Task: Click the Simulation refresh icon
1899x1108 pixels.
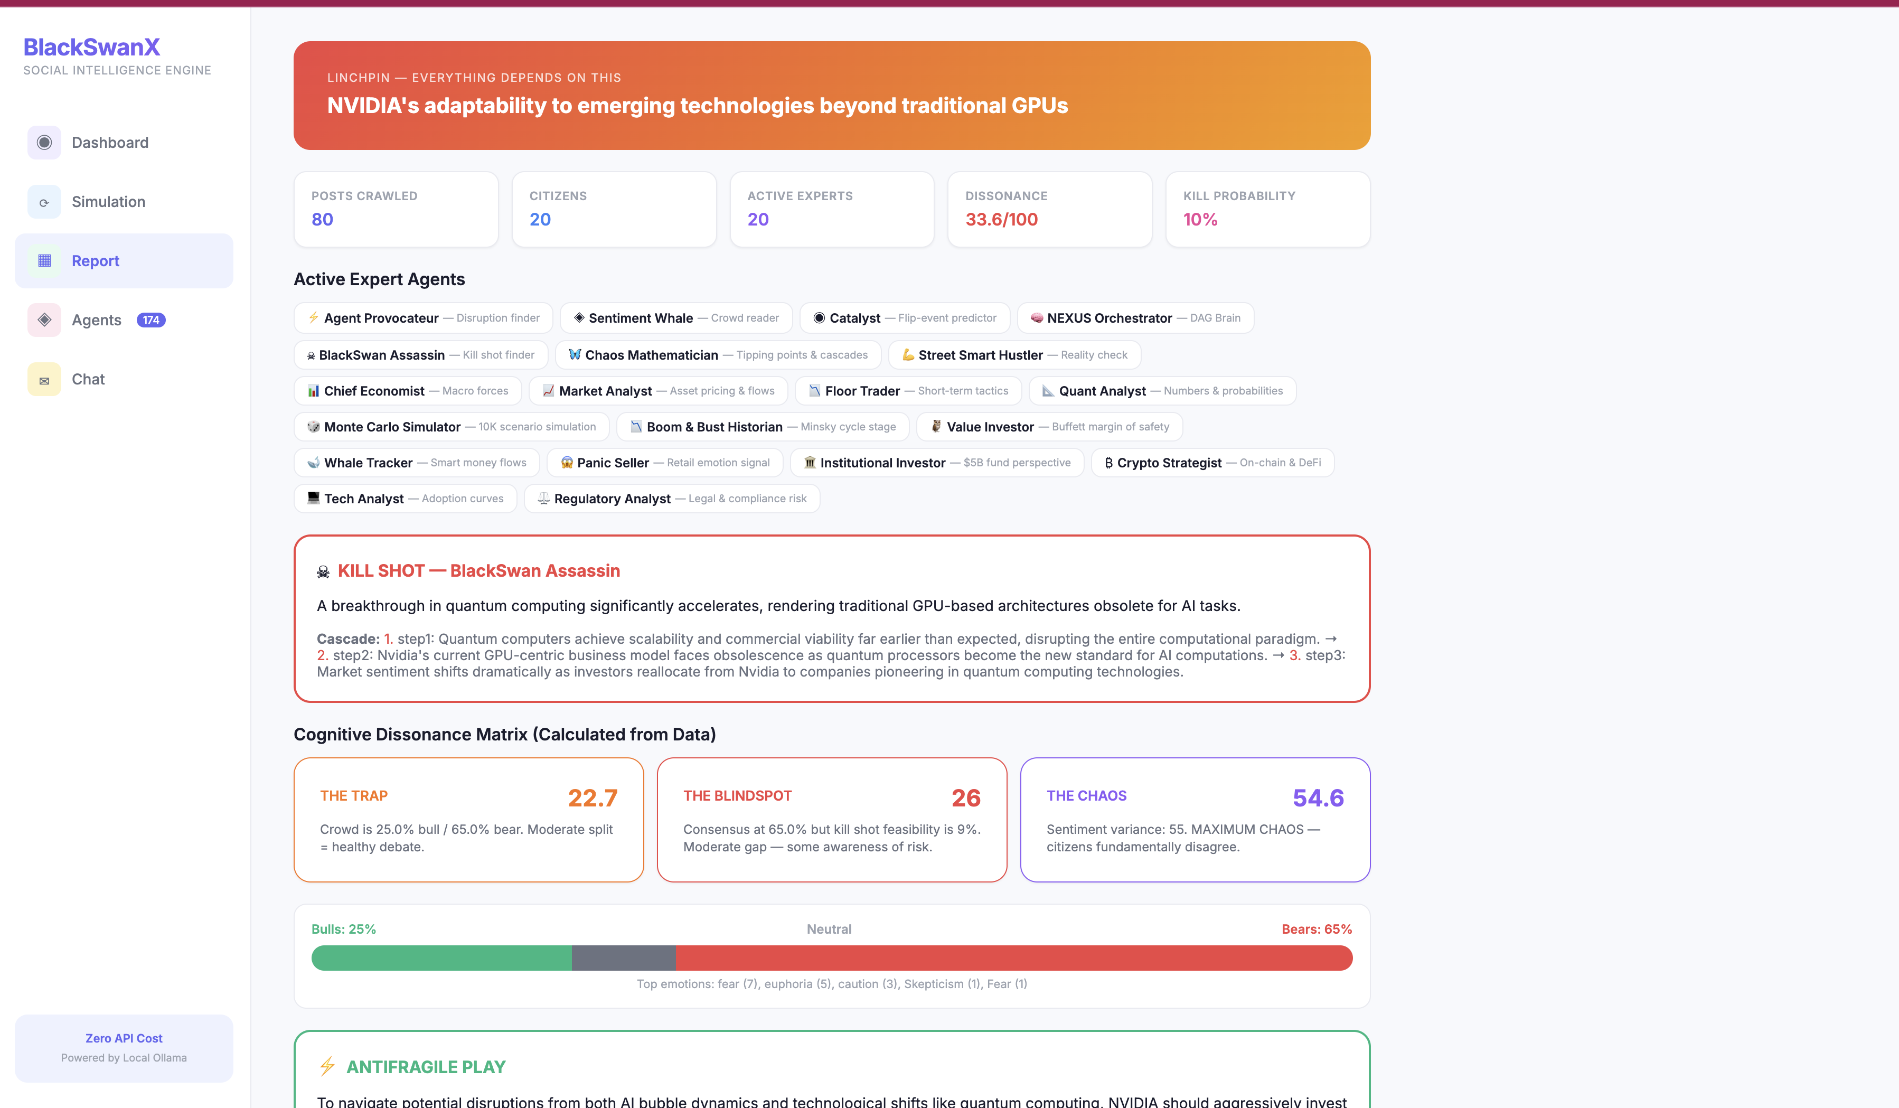Action: tap(44, 201)
